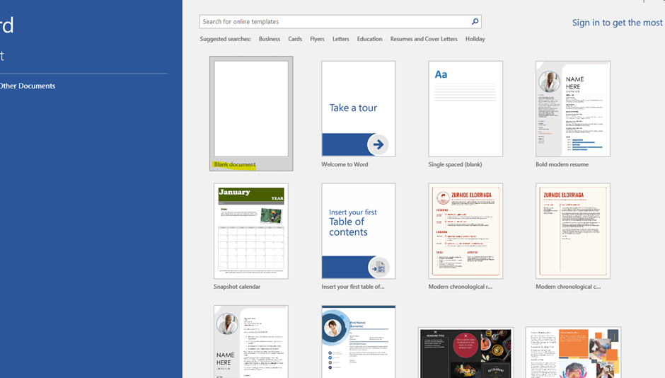Image resolution: width=665 pixels, height=378 pixels.
Task: Type in the online templates search box
Action: [x=334, y=22]
